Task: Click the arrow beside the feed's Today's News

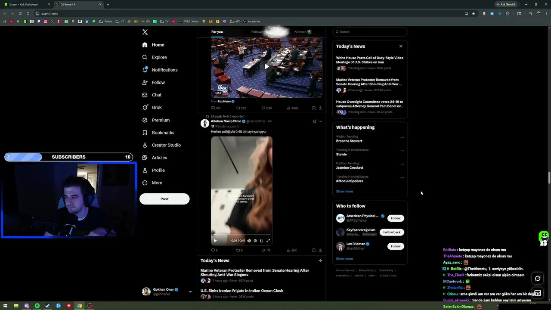Action: point(320,260)
